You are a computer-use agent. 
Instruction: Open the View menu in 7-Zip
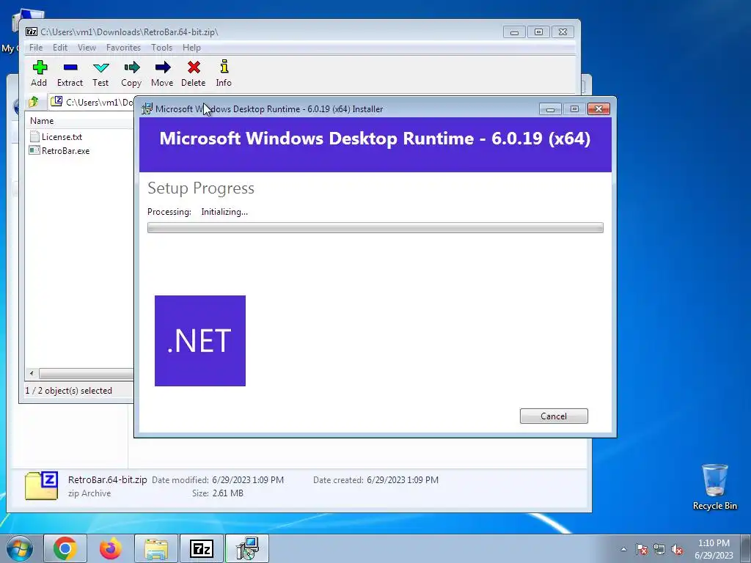(87, 48)
